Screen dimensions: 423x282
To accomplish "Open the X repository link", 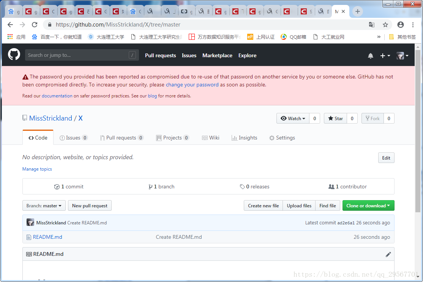I will 80,118.
